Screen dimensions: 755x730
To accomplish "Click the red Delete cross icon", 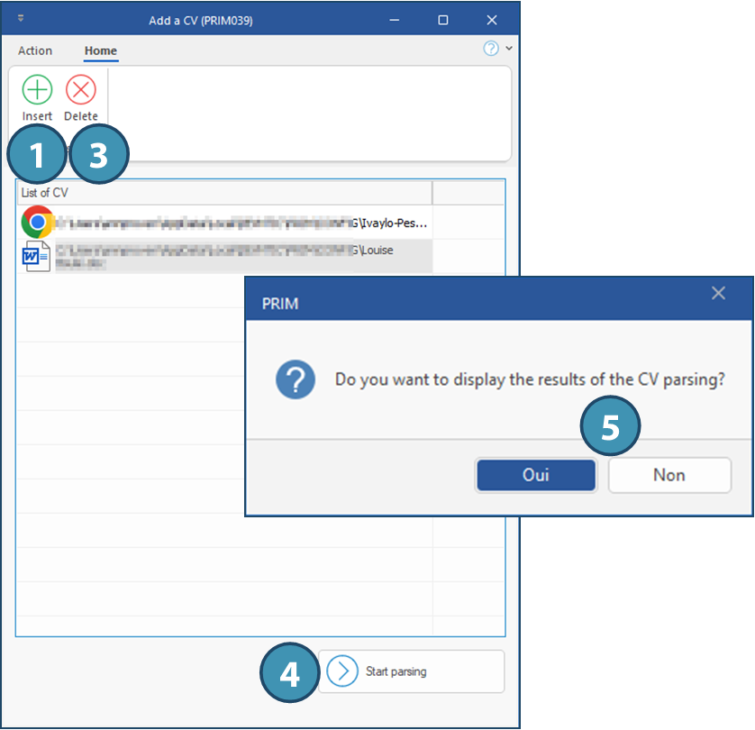I will click(x=81, y=90).
